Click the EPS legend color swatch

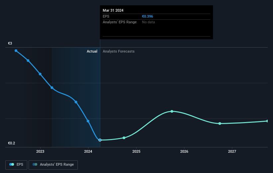tap(12, 164)
